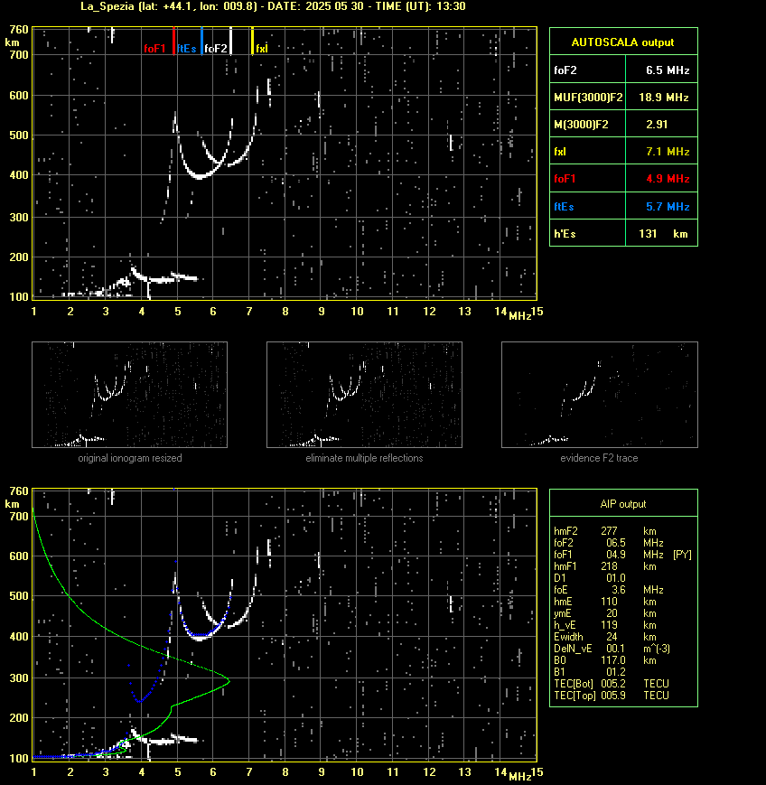Image resolution: width=766 pixels, height=785 pixels.
Task: Click the [PY] tag beside foF1
Action: click(682, 555)
